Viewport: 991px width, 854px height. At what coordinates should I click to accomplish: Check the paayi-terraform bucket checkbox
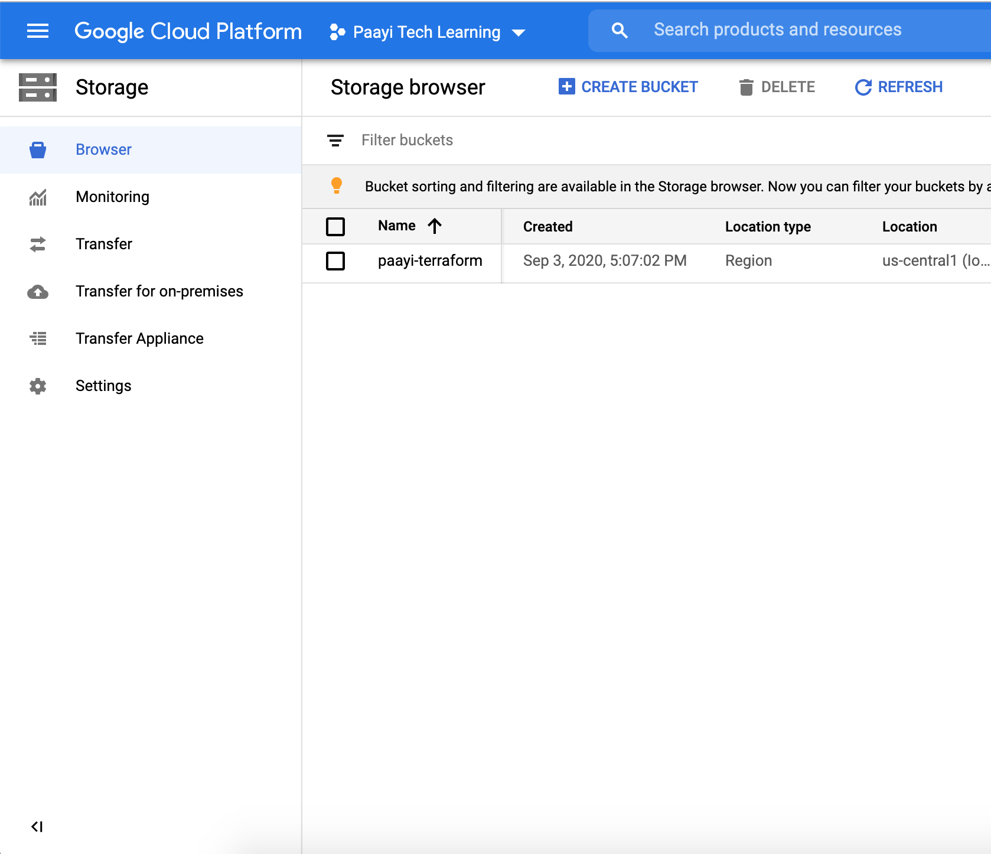(335, 261)
